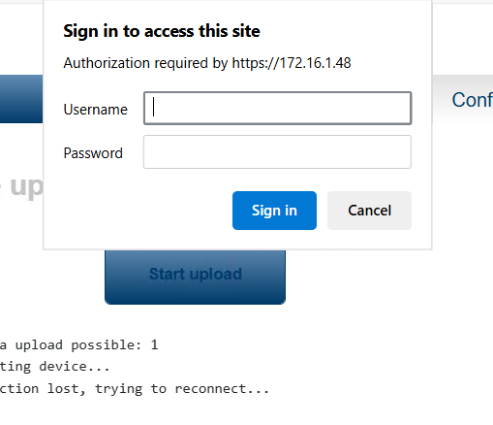The width and height of the screenshot is (493, 425).
Task: Click the number 1 in the upload log
Action: click(x=154, y=344)
